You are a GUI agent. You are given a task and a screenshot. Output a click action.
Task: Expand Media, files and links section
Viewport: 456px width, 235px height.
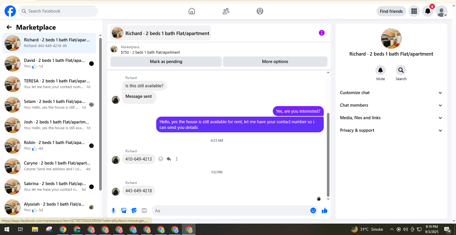[391, 118]
